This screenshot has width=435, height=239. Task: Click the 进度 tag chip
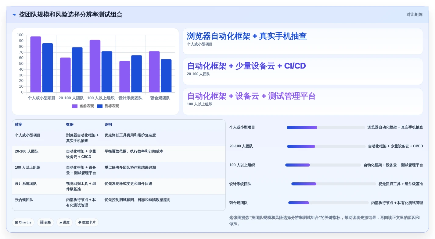point(64,223)
